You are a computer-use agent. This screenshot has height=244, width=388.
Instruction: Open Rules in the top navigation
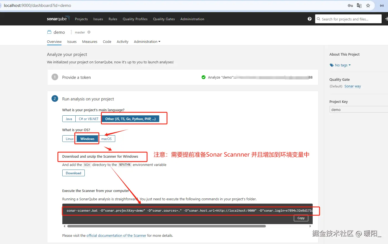(x=113, y=19)
